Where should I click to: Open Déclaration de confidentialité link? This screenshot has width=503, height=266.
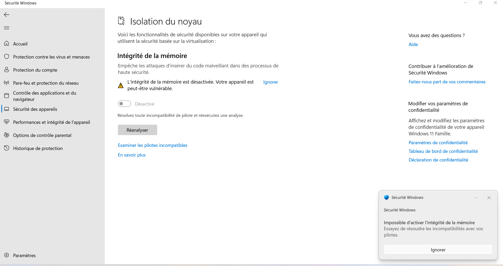438,160
